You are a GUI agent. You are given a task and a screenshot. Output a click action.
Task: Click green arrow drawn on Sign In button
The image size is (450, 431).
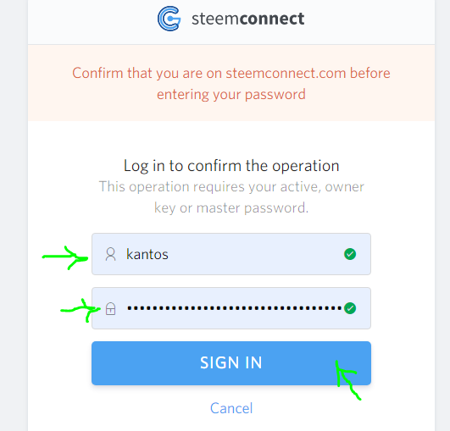347,380
